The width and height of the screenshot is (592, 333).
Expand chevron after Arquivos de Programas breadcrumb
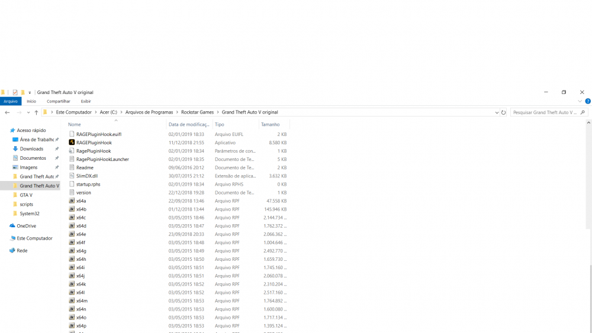coord(177,112)
